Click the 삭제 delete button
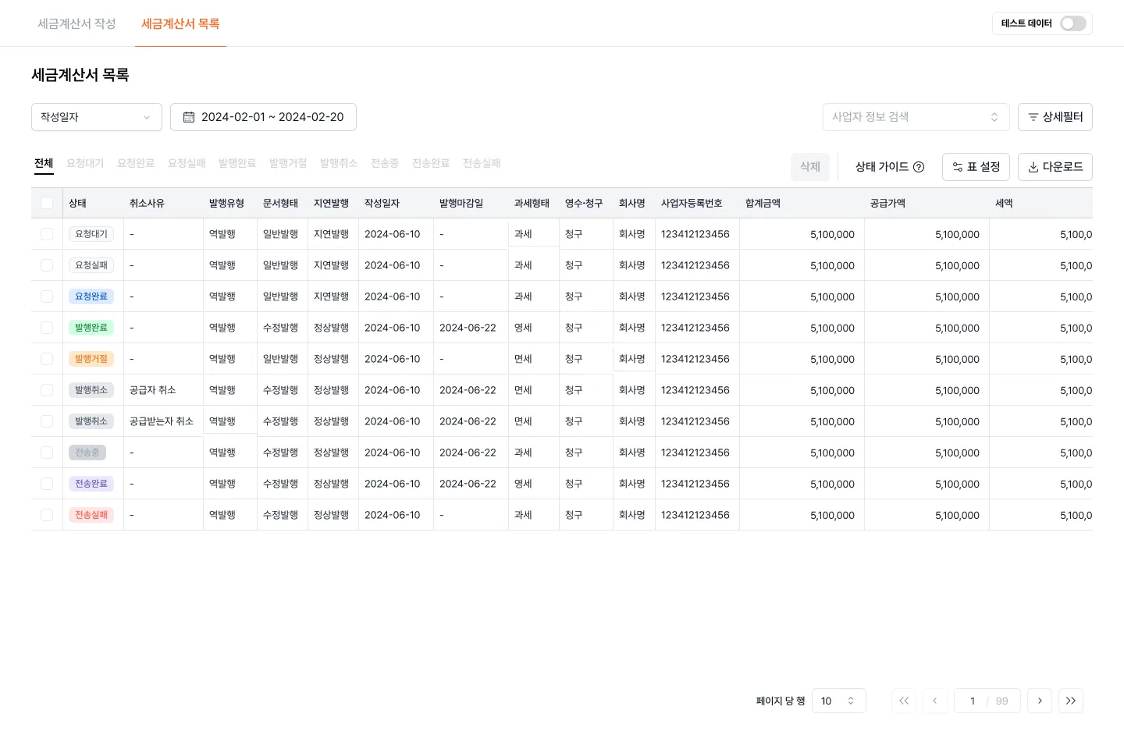The image size is (1124, 749). click(x=809, y=167)
